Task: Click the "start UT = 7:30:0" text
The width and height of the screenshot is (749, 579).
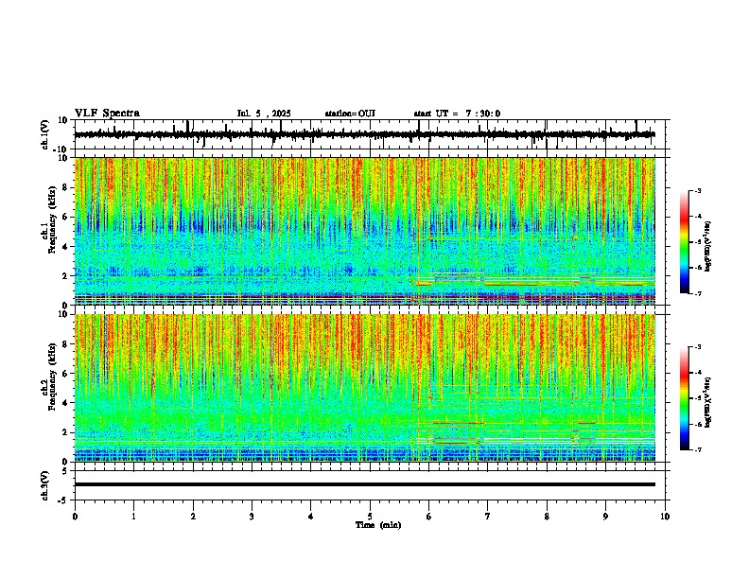Action: pos(457,114)
